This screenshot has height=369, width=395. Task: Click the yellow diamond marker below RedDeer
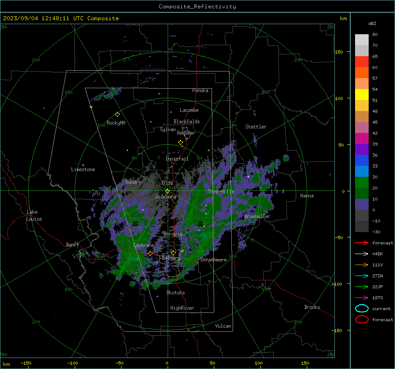180,143
